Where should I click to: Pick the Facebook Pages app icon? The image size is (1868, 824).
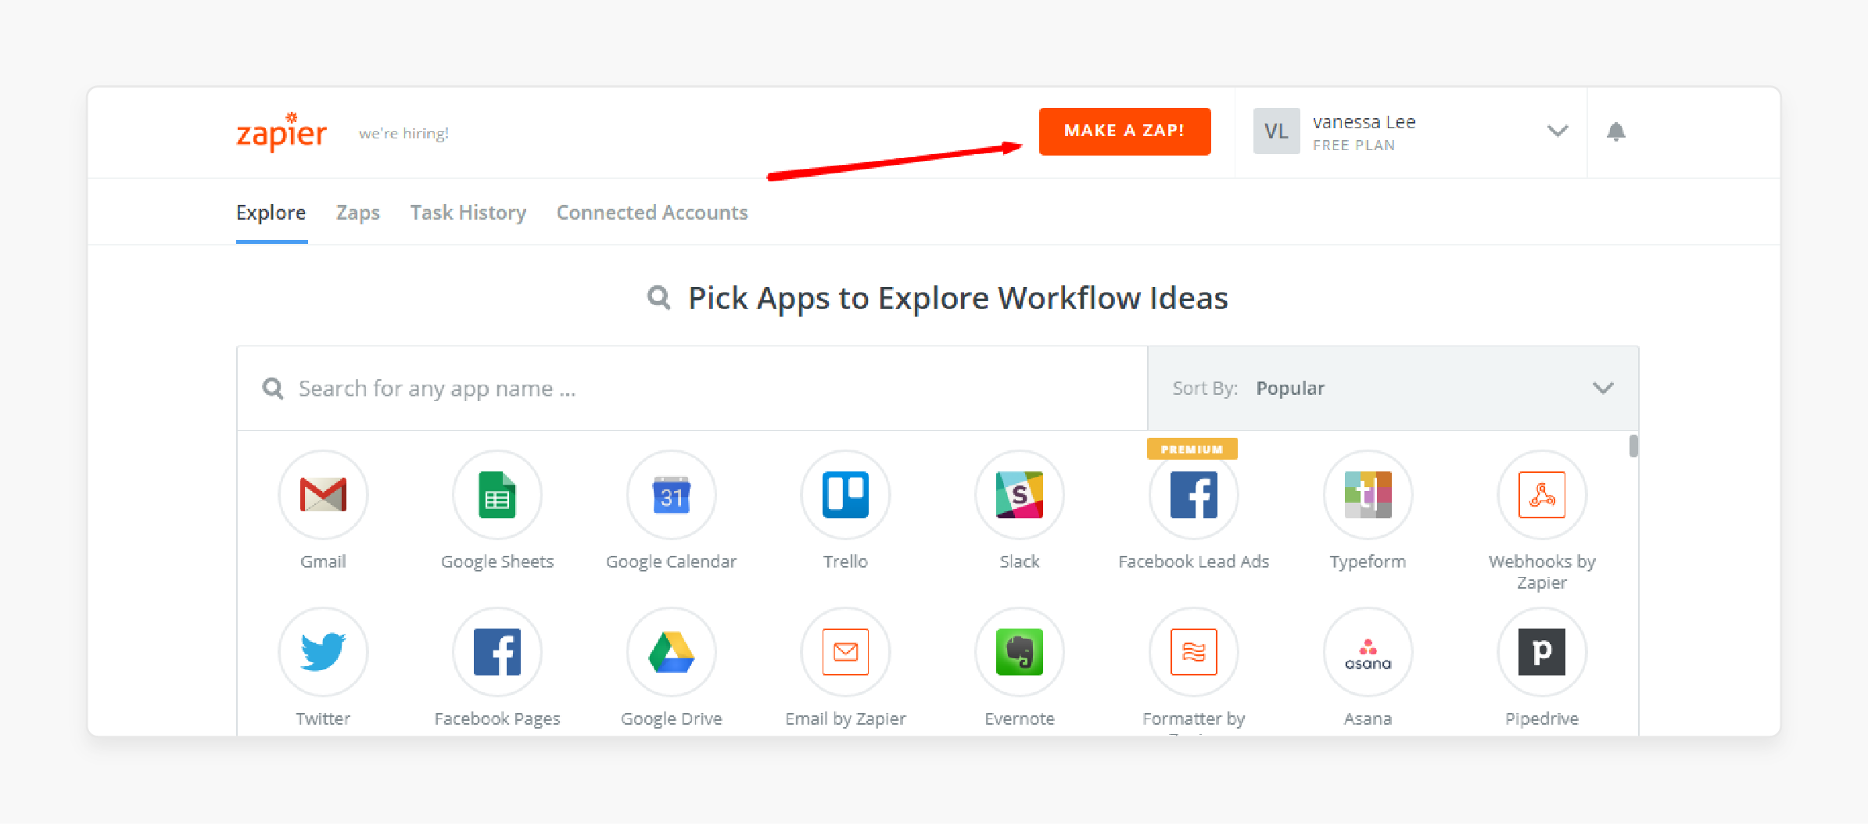click(497, 651)
